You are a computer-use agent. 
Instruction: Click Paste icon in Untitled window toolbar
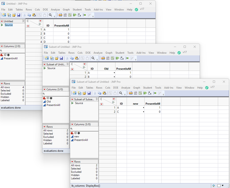point(34,15)
